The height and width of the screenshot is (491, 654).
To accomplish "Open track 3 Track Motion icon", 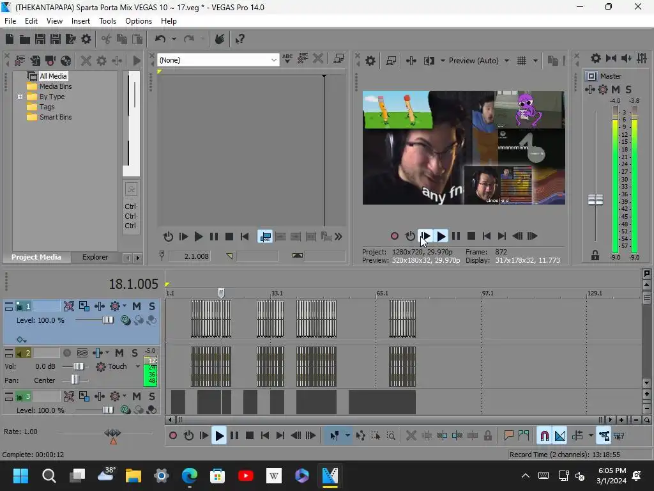I will 84,396.
